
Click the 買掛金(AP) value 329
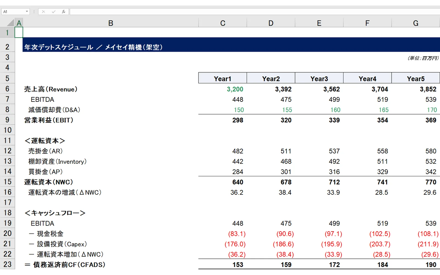coord(383,172)
